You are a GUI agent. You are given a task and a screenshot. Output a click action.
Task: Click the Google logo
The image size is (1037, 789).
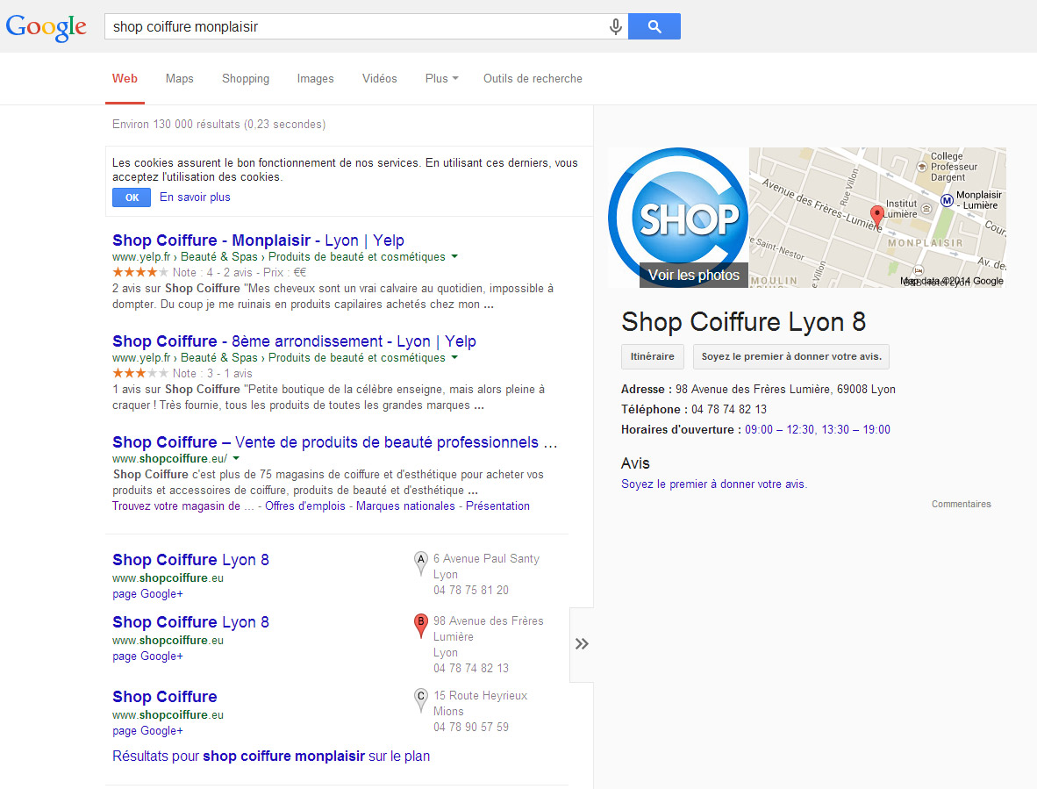coord(46,27)
